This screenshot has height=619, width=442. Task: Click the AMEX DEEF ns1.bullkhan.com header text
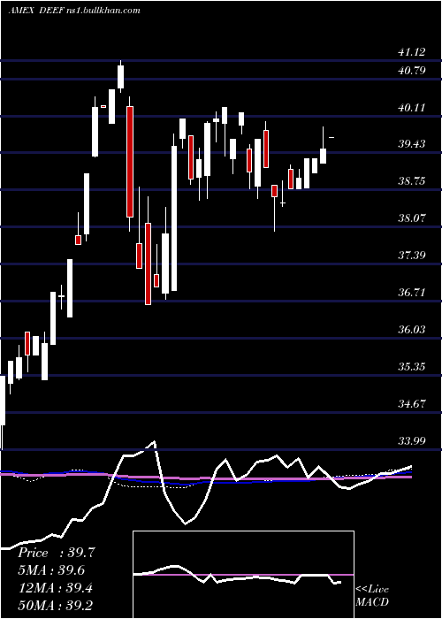point(74,11)
